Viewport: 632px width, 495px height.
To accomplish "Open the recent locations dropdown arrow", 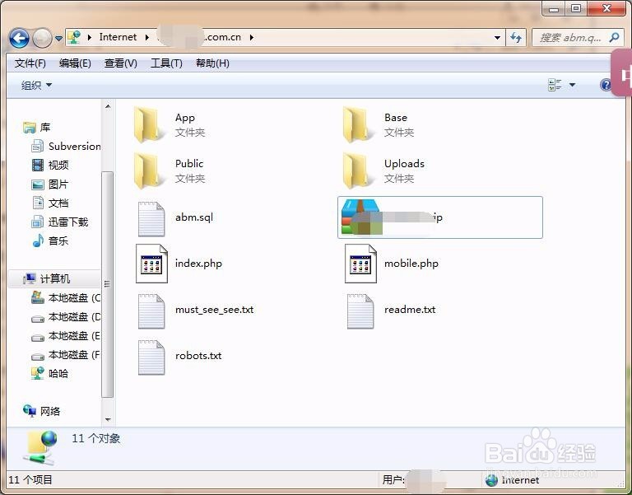I will tap(59, 39).
